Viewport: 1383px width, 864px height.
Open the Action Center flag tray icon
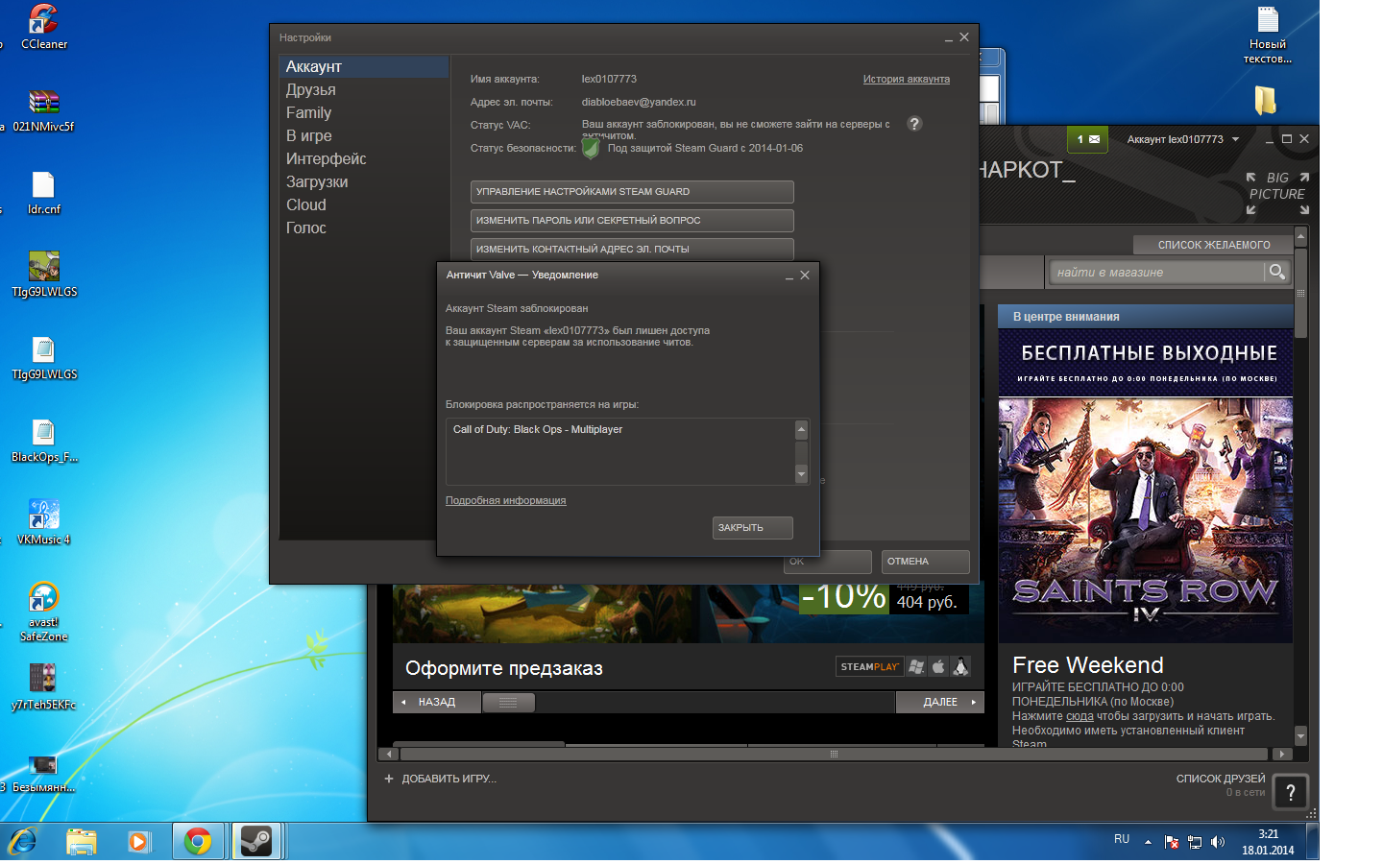1172,842
